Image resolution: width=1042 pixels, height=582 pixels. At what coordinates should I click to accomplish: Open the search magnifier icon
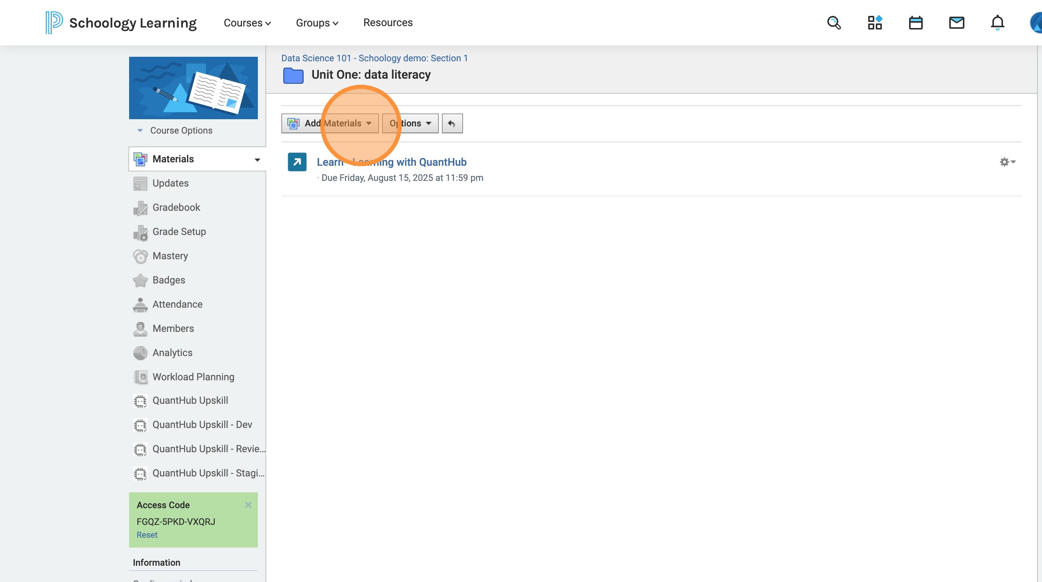pyautogui.click(x=834, y=23)
